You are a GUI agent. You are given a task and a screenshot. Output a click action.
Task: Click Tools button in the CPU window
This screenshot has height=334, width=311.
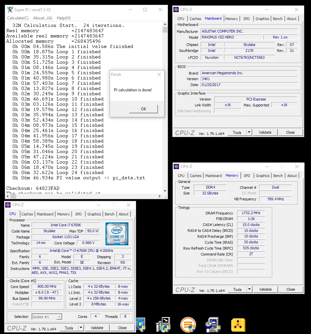coord(69,328)
